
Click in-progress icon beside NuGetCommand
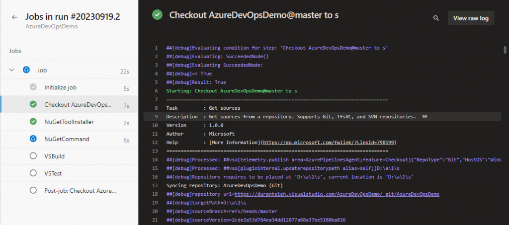(33, 139)
